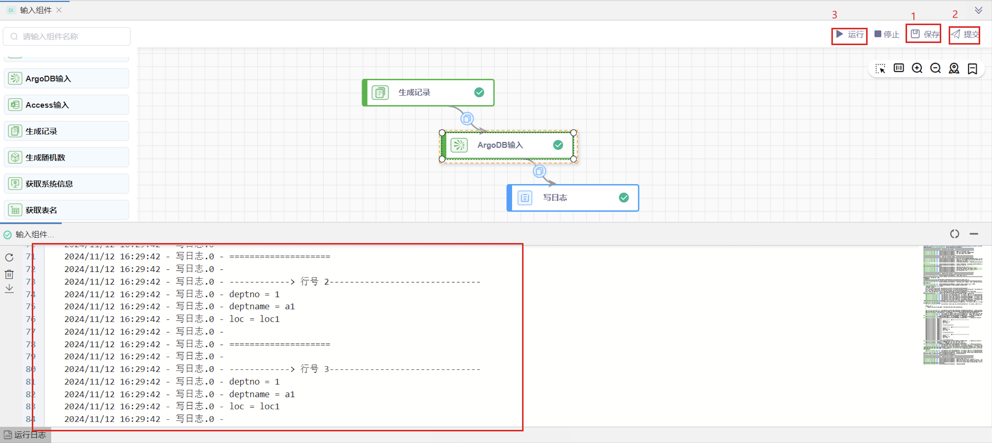Viewport: 992px width, 443px height.
Task: Click the Run (运行) button
Action: tap(850, 35)
